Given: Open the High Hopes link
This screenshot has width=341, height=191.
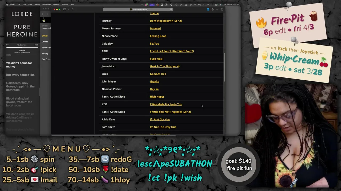Looking at the screenshot, I should (157, 97).
